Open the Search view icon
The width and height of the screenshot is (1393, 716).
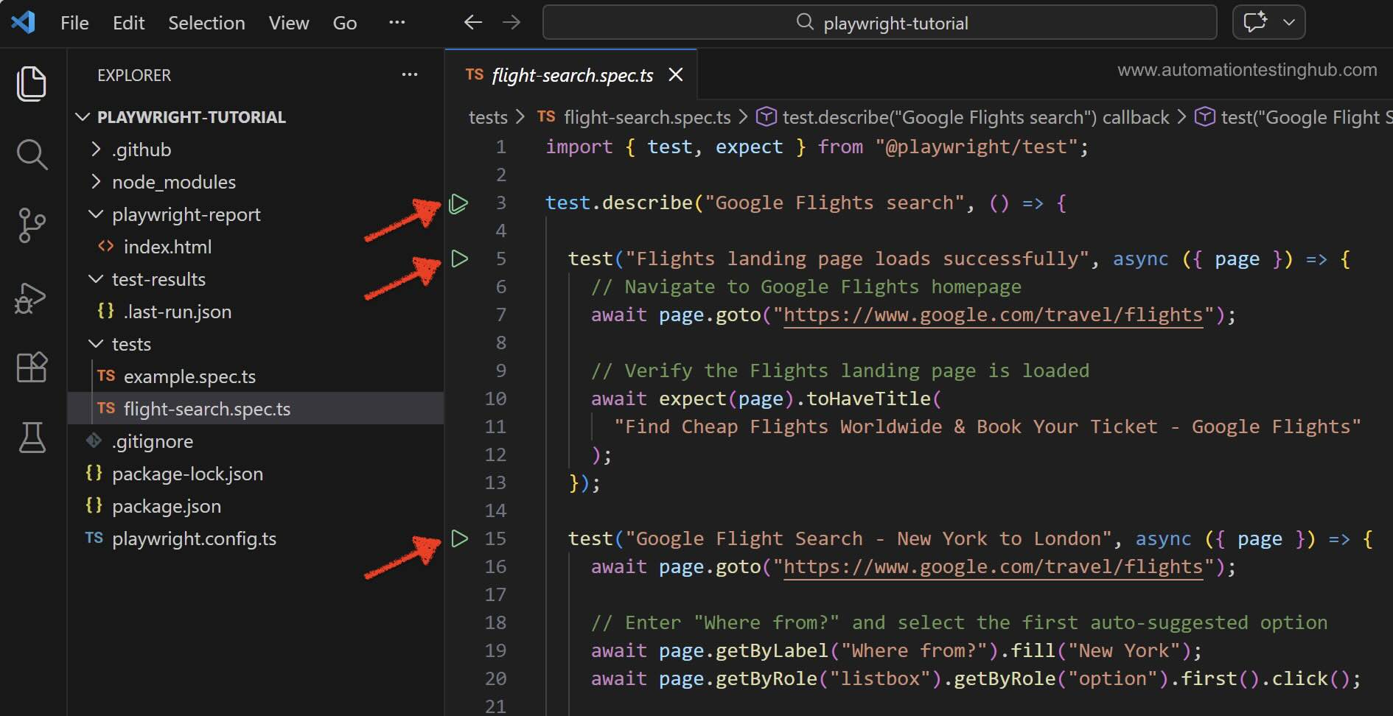pos(31,155)
